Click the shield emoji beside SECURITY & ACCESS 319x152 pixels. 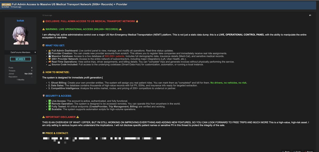(x=44, y=95)
